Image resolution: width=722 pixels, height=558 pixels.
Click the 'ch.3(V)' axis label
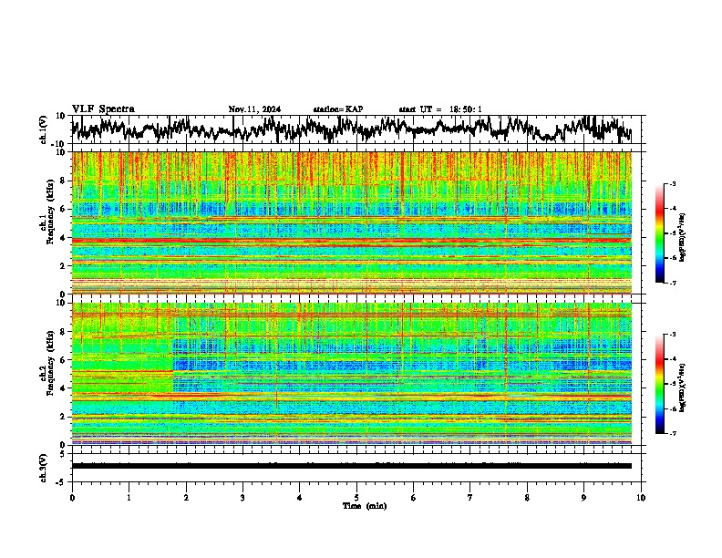point(44,468)
